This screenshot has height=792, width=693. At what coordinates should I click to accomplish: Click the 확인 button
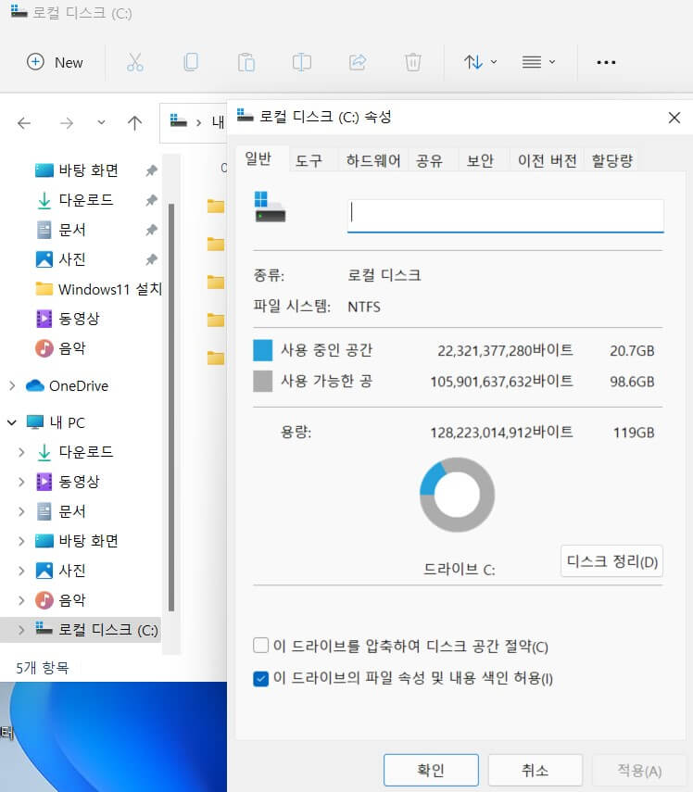point(431,771)
